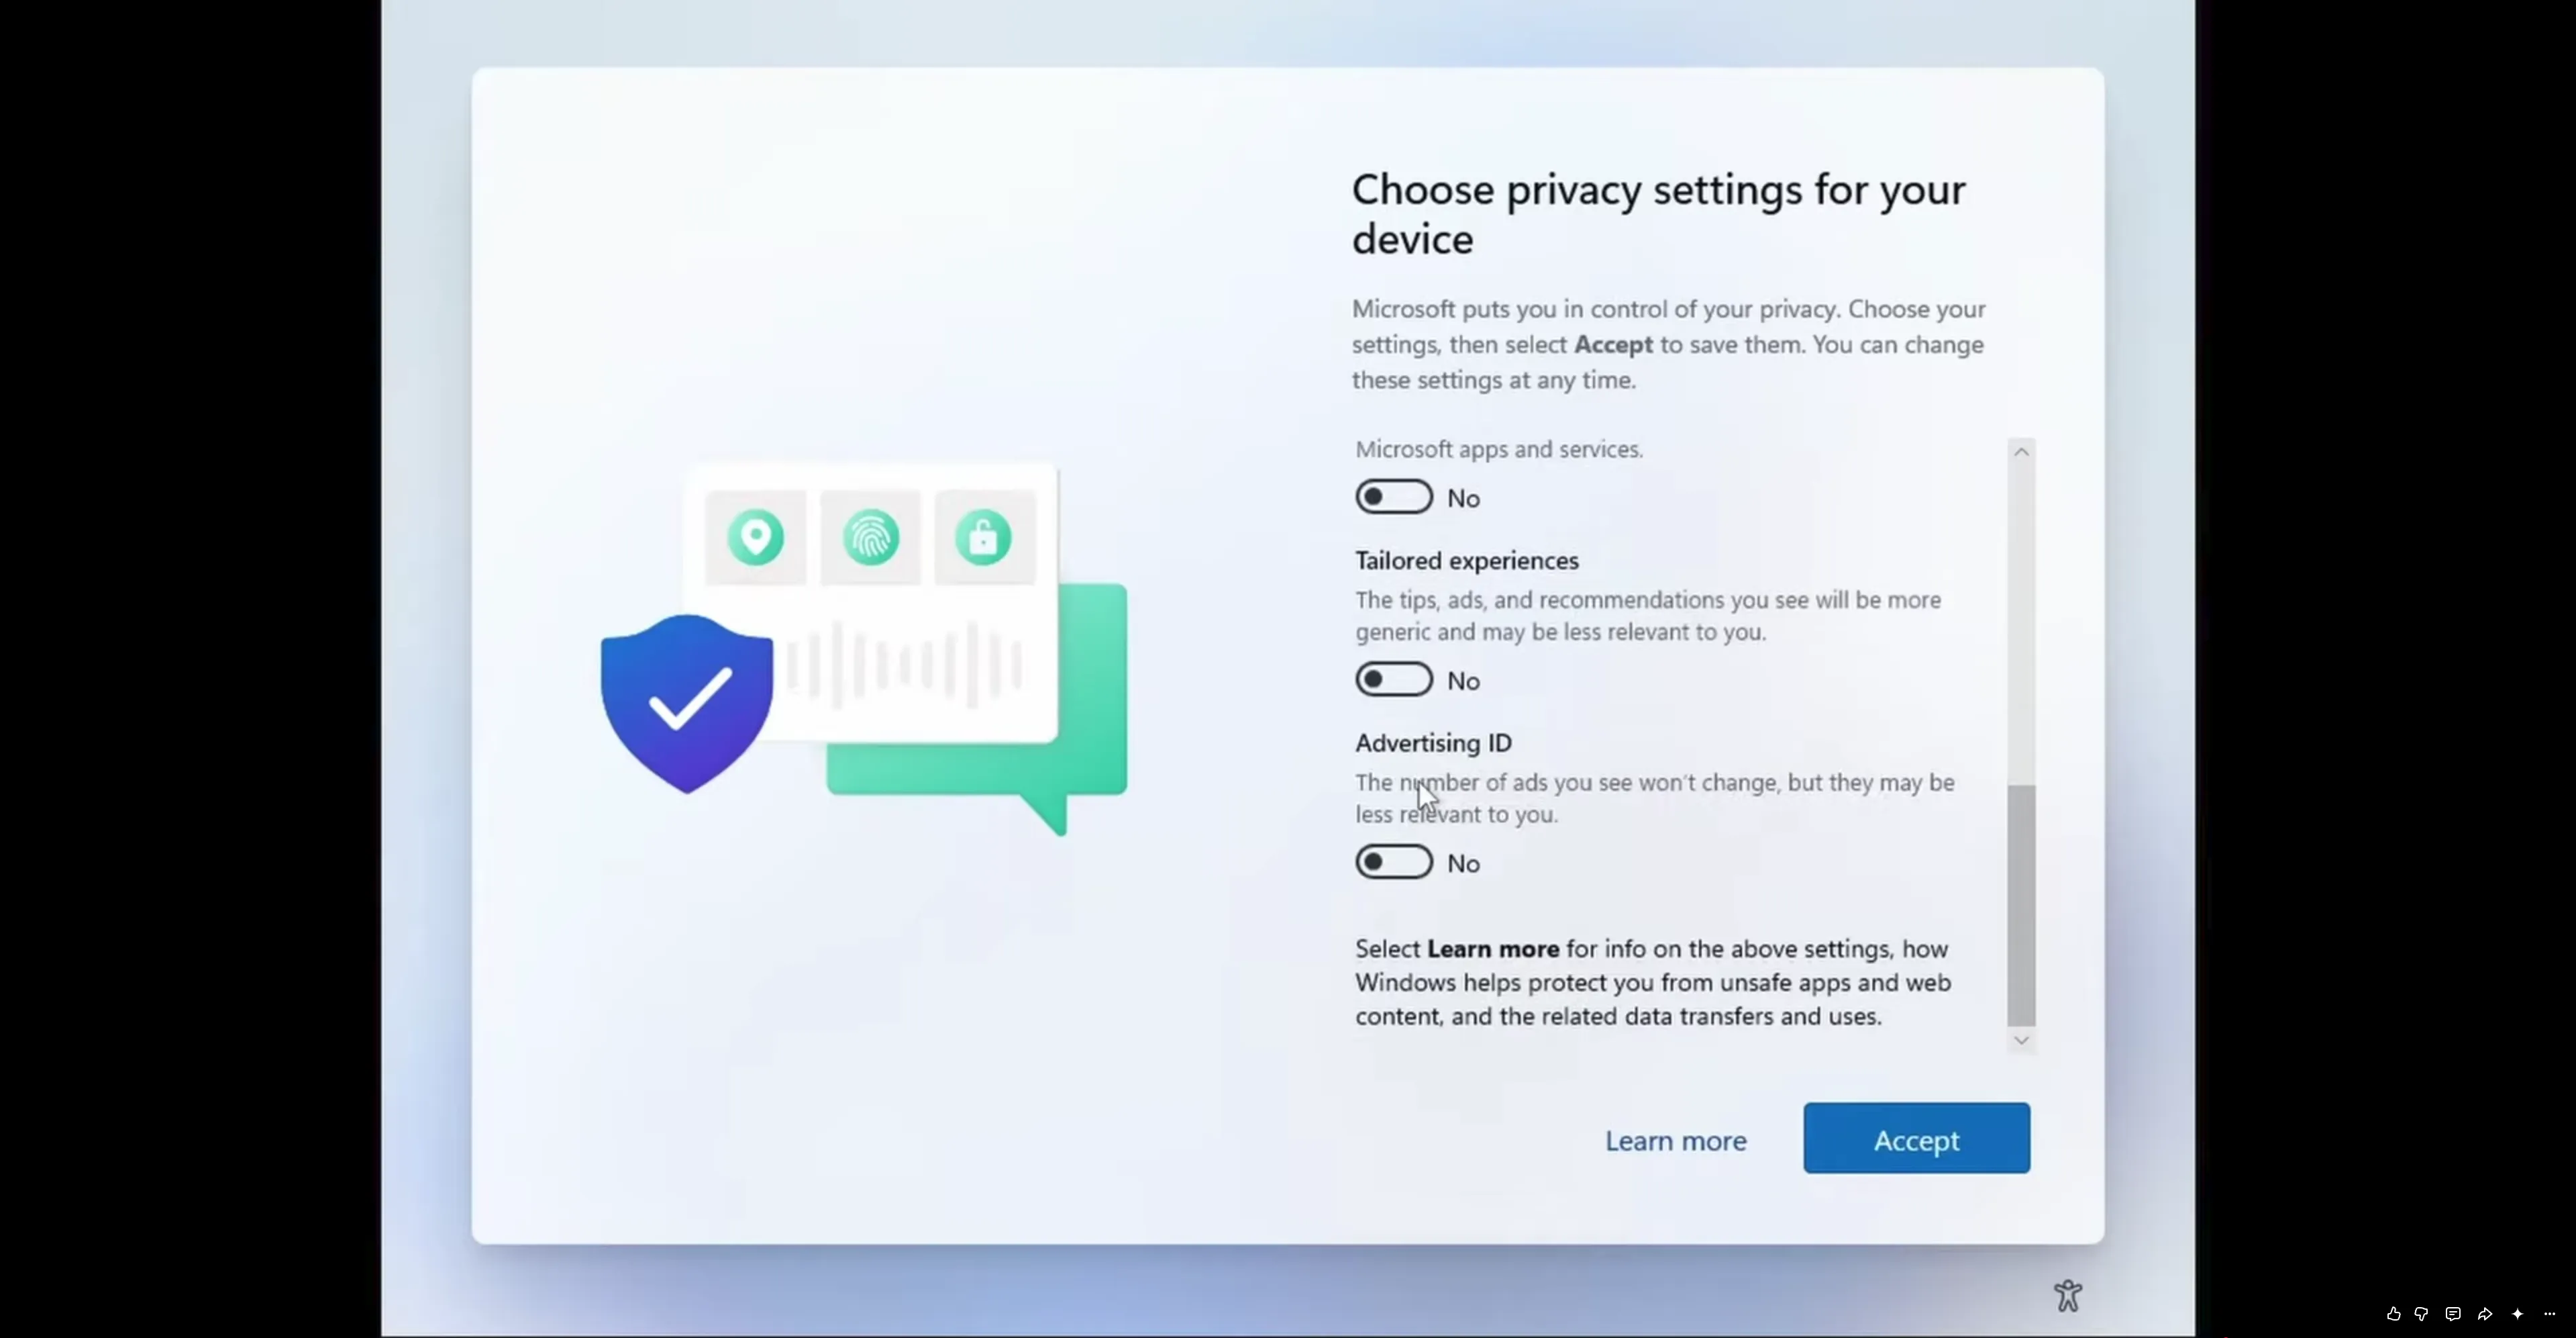Turn on the toggle under Microsoft apps and services

[x=1394, y=497]
